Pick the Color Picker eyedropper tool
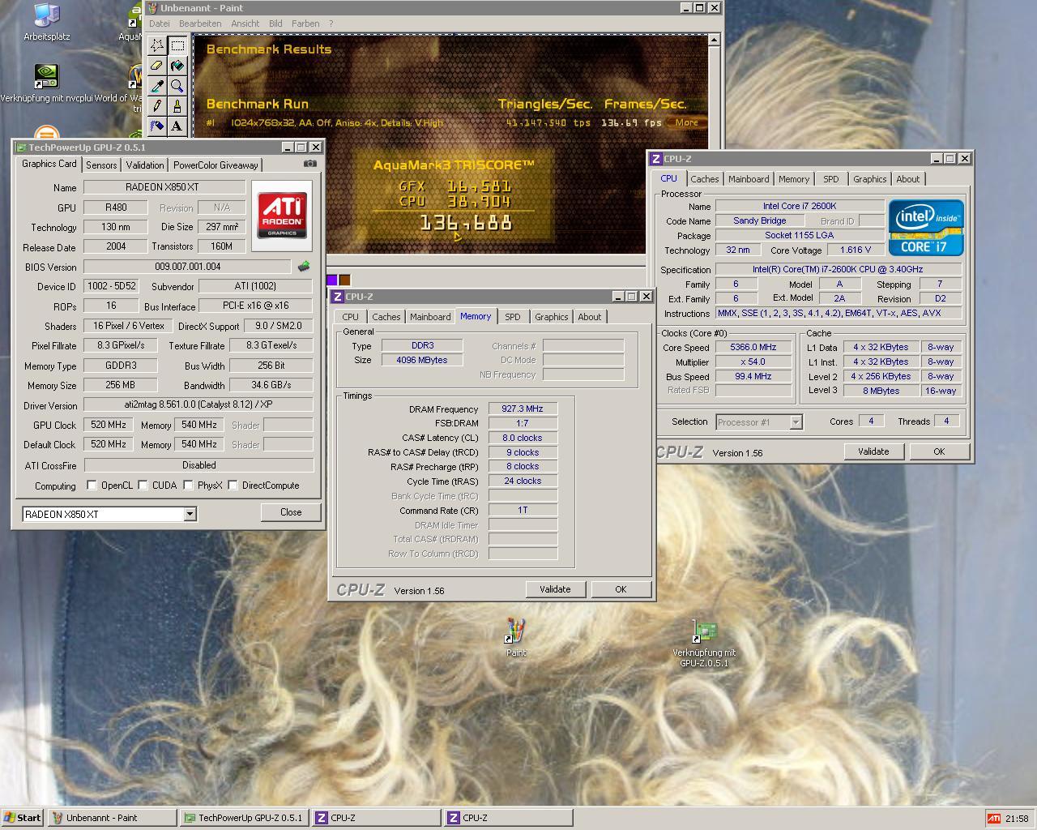This screenshot has height=830, width=1037. pos(157,86)
